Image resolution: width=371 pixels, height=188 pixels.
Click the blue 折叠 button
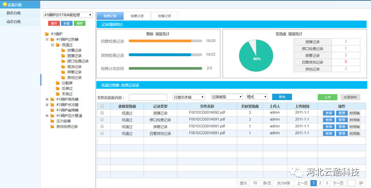click(67, 23)
